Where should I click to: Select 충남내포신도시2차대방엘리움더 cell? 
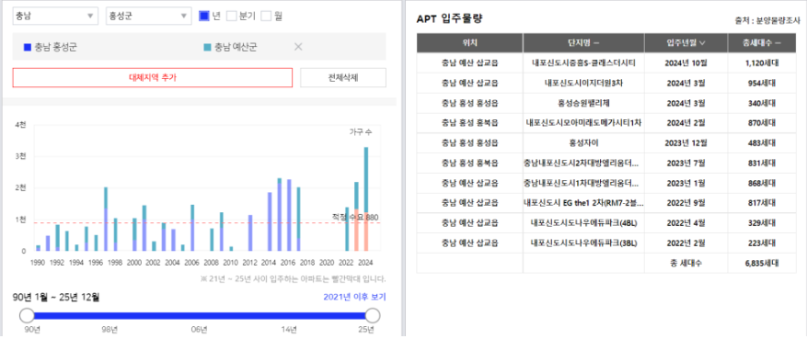583,163
